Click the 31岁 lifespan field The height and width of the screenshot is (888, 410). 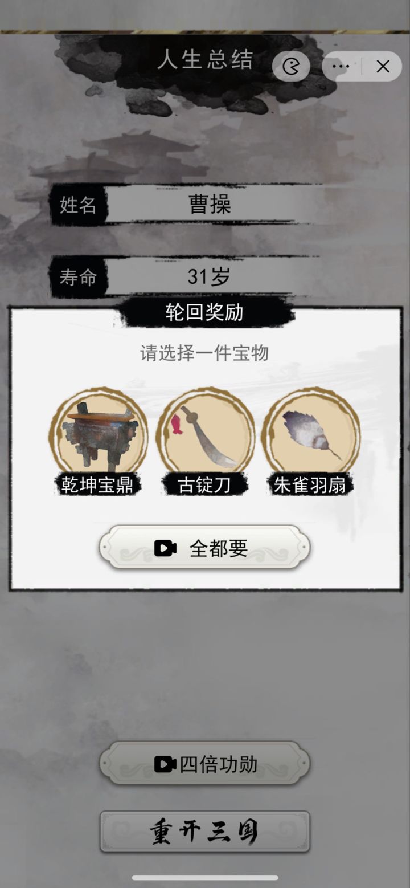[210, 277]
